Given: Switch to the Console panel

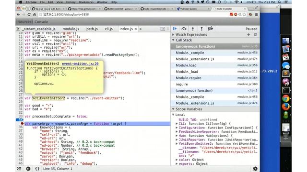Looking at the screenshot, I should (41, 22).
